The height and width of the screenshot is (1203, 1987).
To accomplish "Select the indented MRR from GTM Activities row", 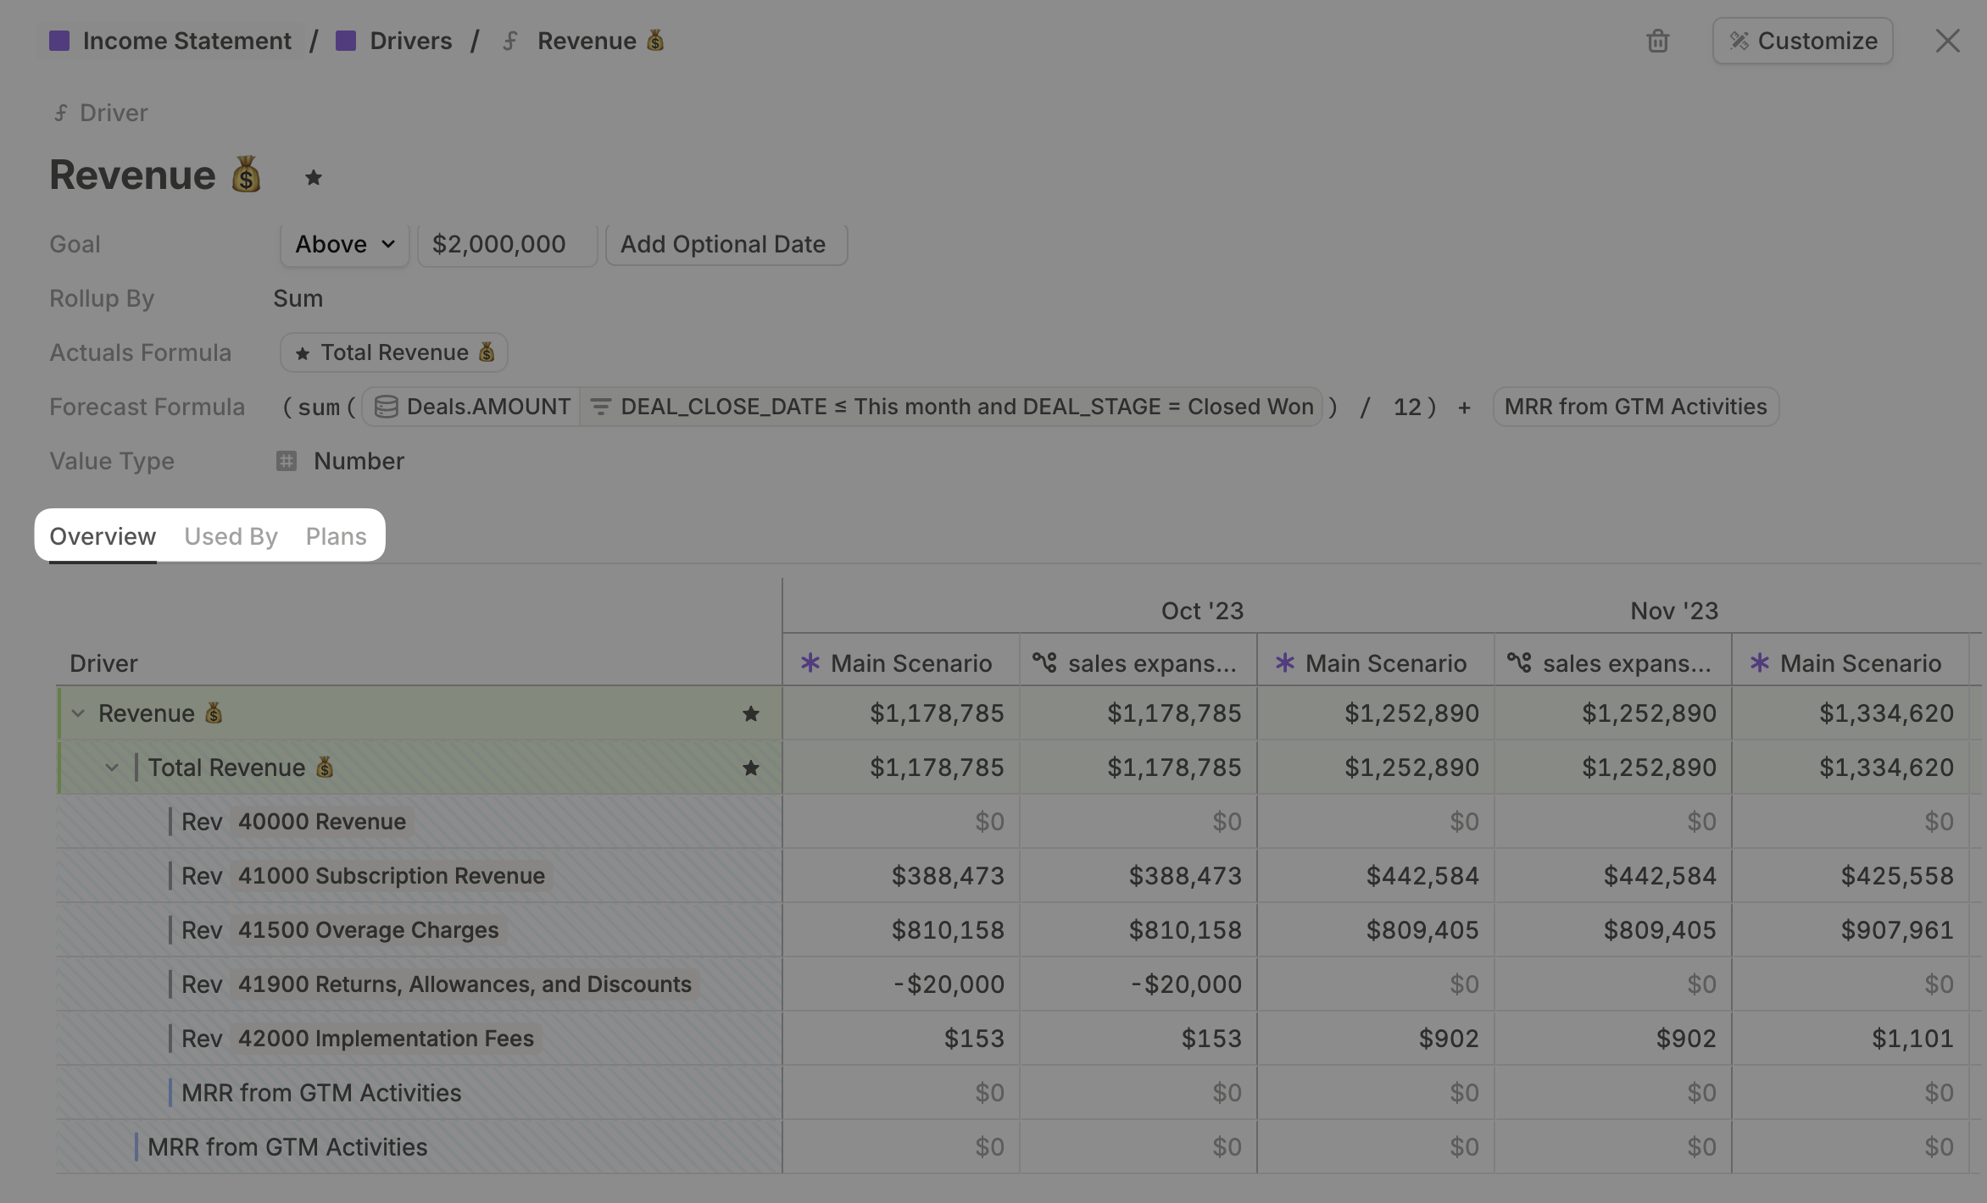I will tap(420, 1093).
